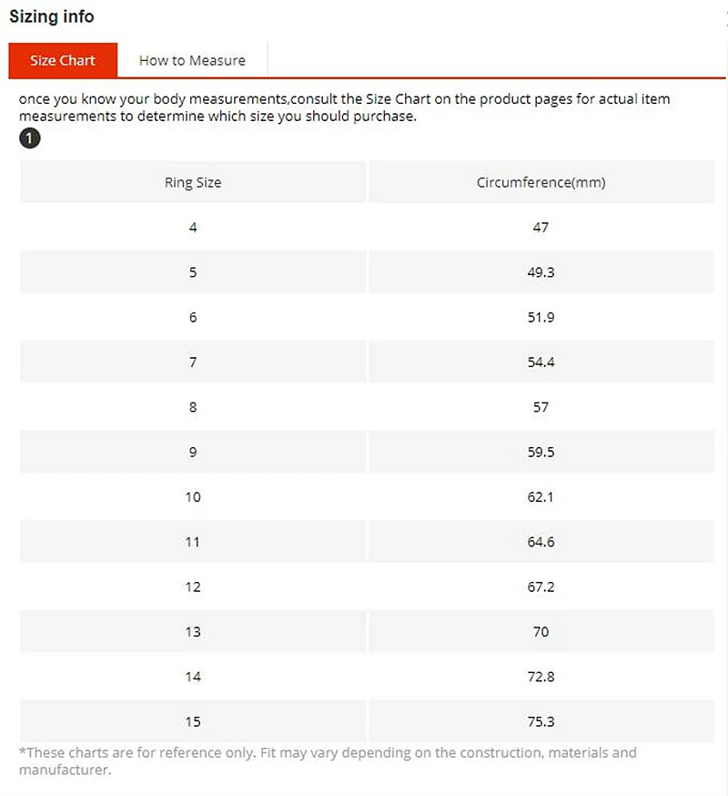Click ring size 7 cell
Screen dimensions: 728x796
click(193, 362)
